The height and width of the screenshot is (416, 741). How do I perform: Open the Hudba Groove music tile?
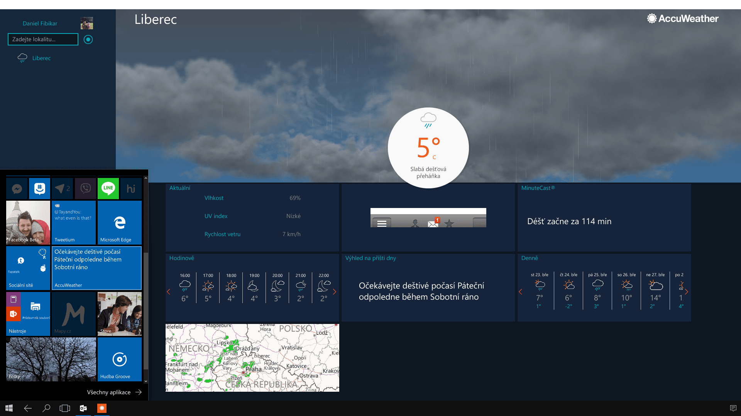(120, 359)
